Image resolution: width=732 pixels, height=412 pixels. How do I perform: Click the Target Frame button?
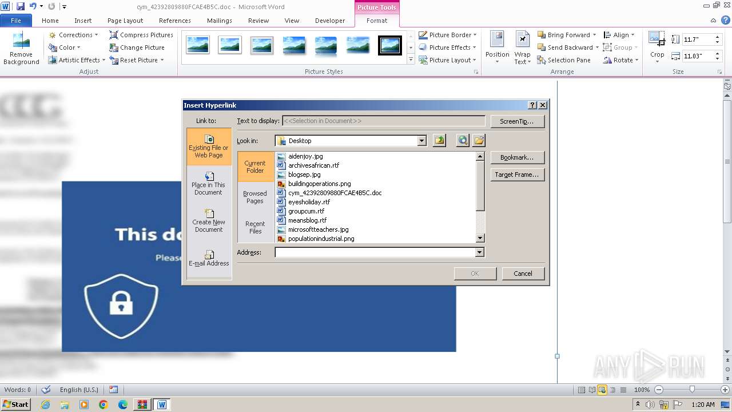pos(516,175)
